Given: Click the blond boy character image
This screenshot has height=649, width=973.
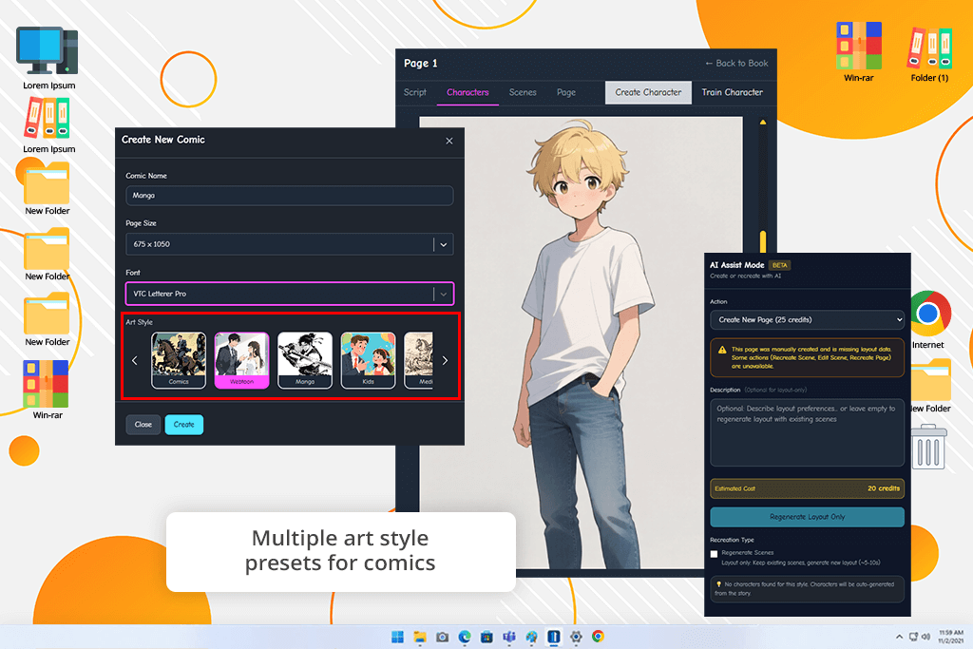Looking at the screenshot, I should tap(581, 342).
